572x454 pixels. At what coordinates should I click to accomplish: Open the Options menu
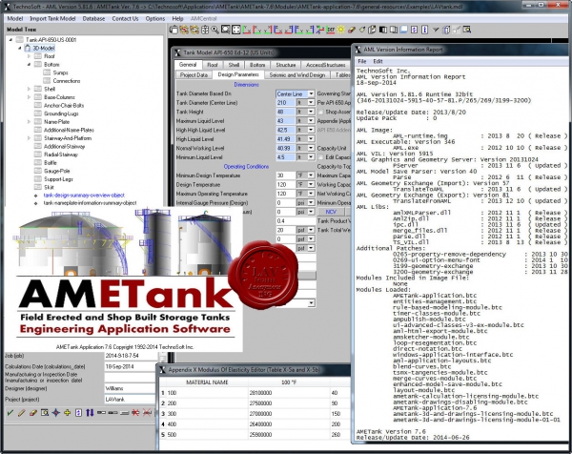(155, 19)
